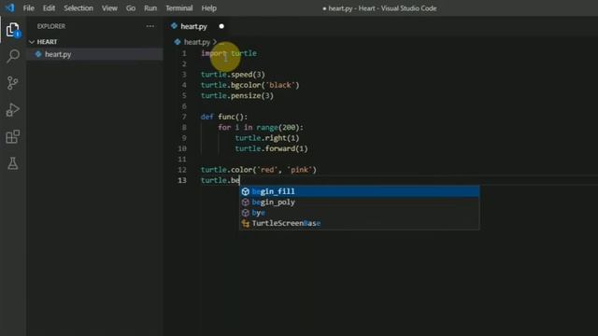The width and height of the screenshot is (598, 336).
Task: Click the turtle.forward(1) line
Action: coord(271,148)
